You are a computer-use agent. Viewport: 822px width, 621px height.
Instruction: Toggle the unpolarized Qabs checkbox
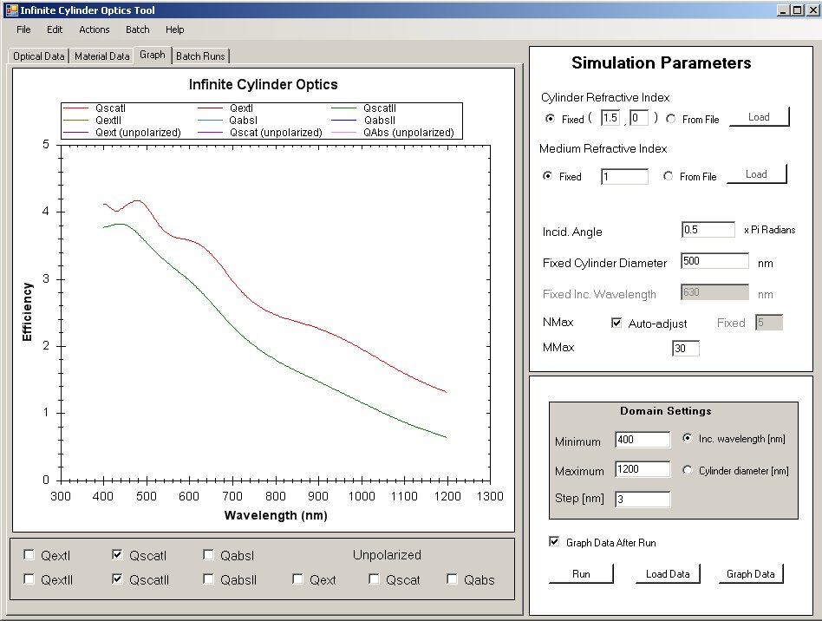[x=453, y=579]
